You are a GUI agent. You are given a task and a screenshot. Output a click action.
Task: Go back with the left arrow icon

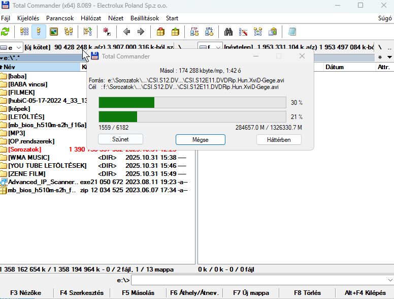pos(126,32)
